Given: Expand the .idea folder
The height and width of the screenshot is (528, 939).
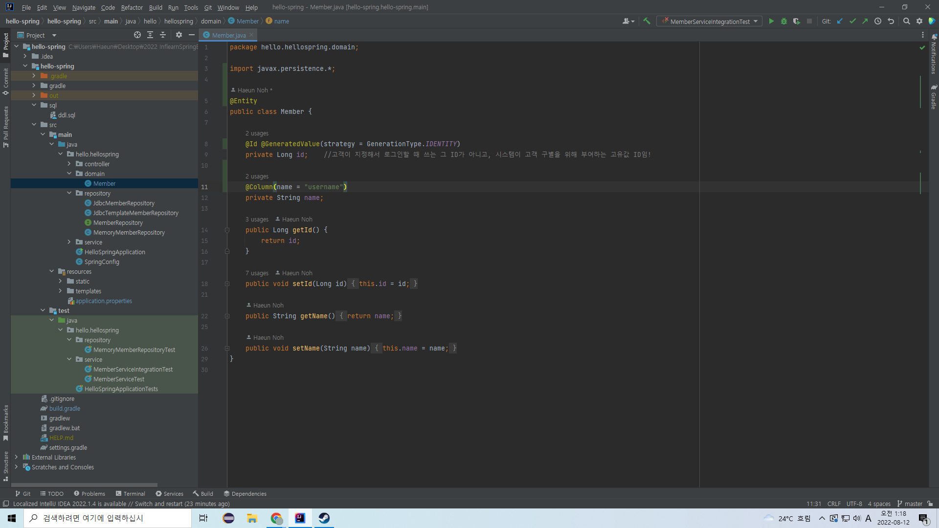Looking at the screenshot, I should click(25, 56).
